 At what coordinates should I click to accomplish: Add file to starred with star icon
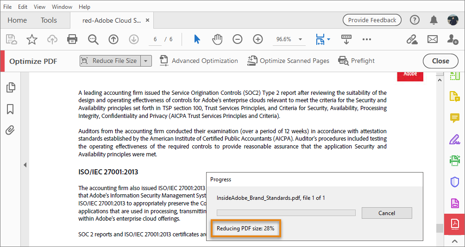(x=32, y=39)
